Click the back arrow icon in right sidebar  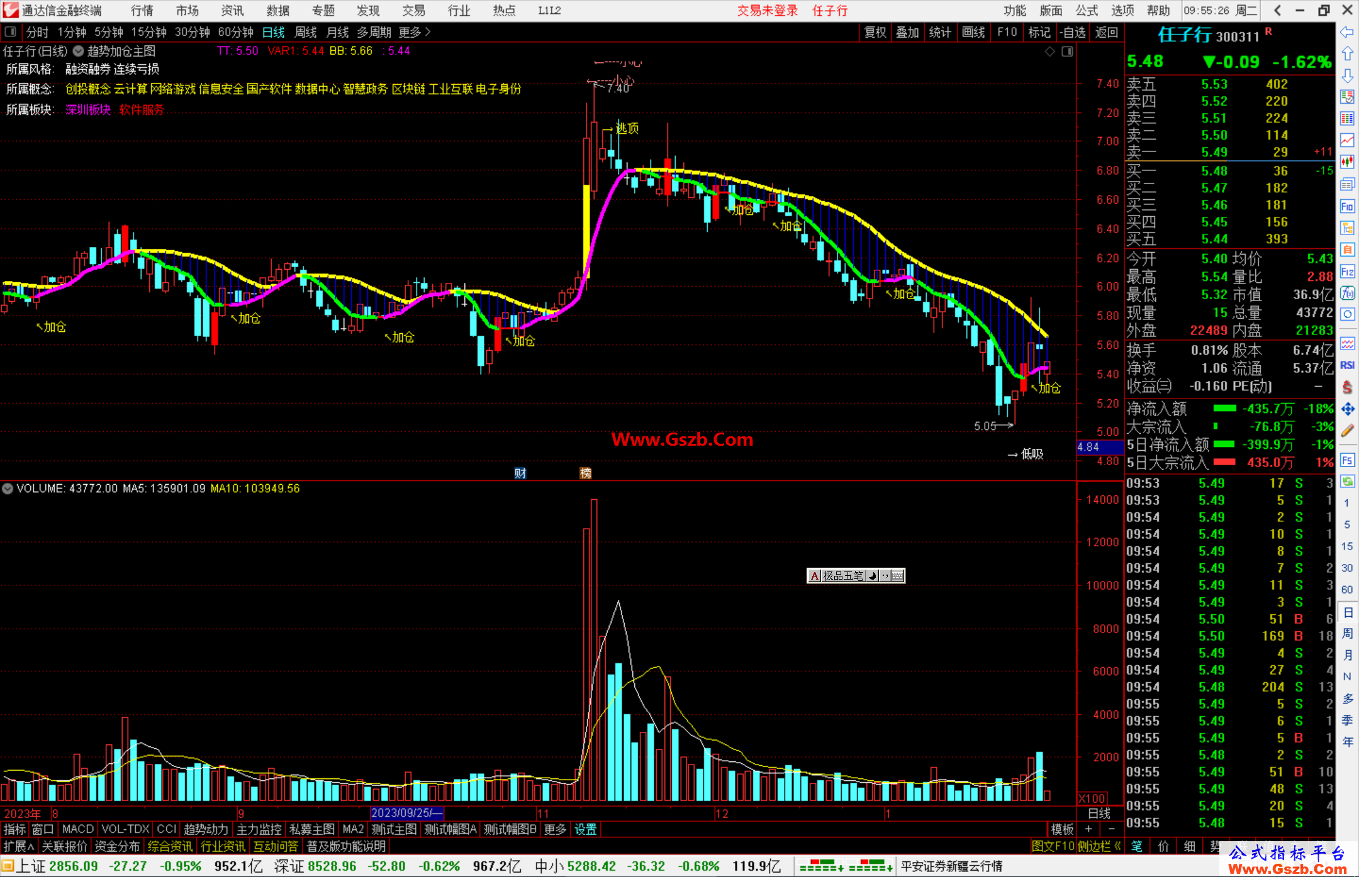point(1347,31)
